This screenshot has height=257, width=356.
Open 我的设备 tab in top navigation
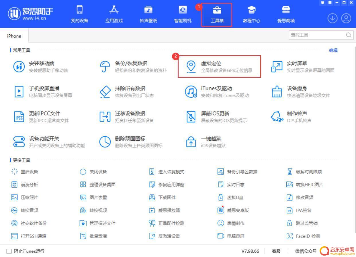80,14
